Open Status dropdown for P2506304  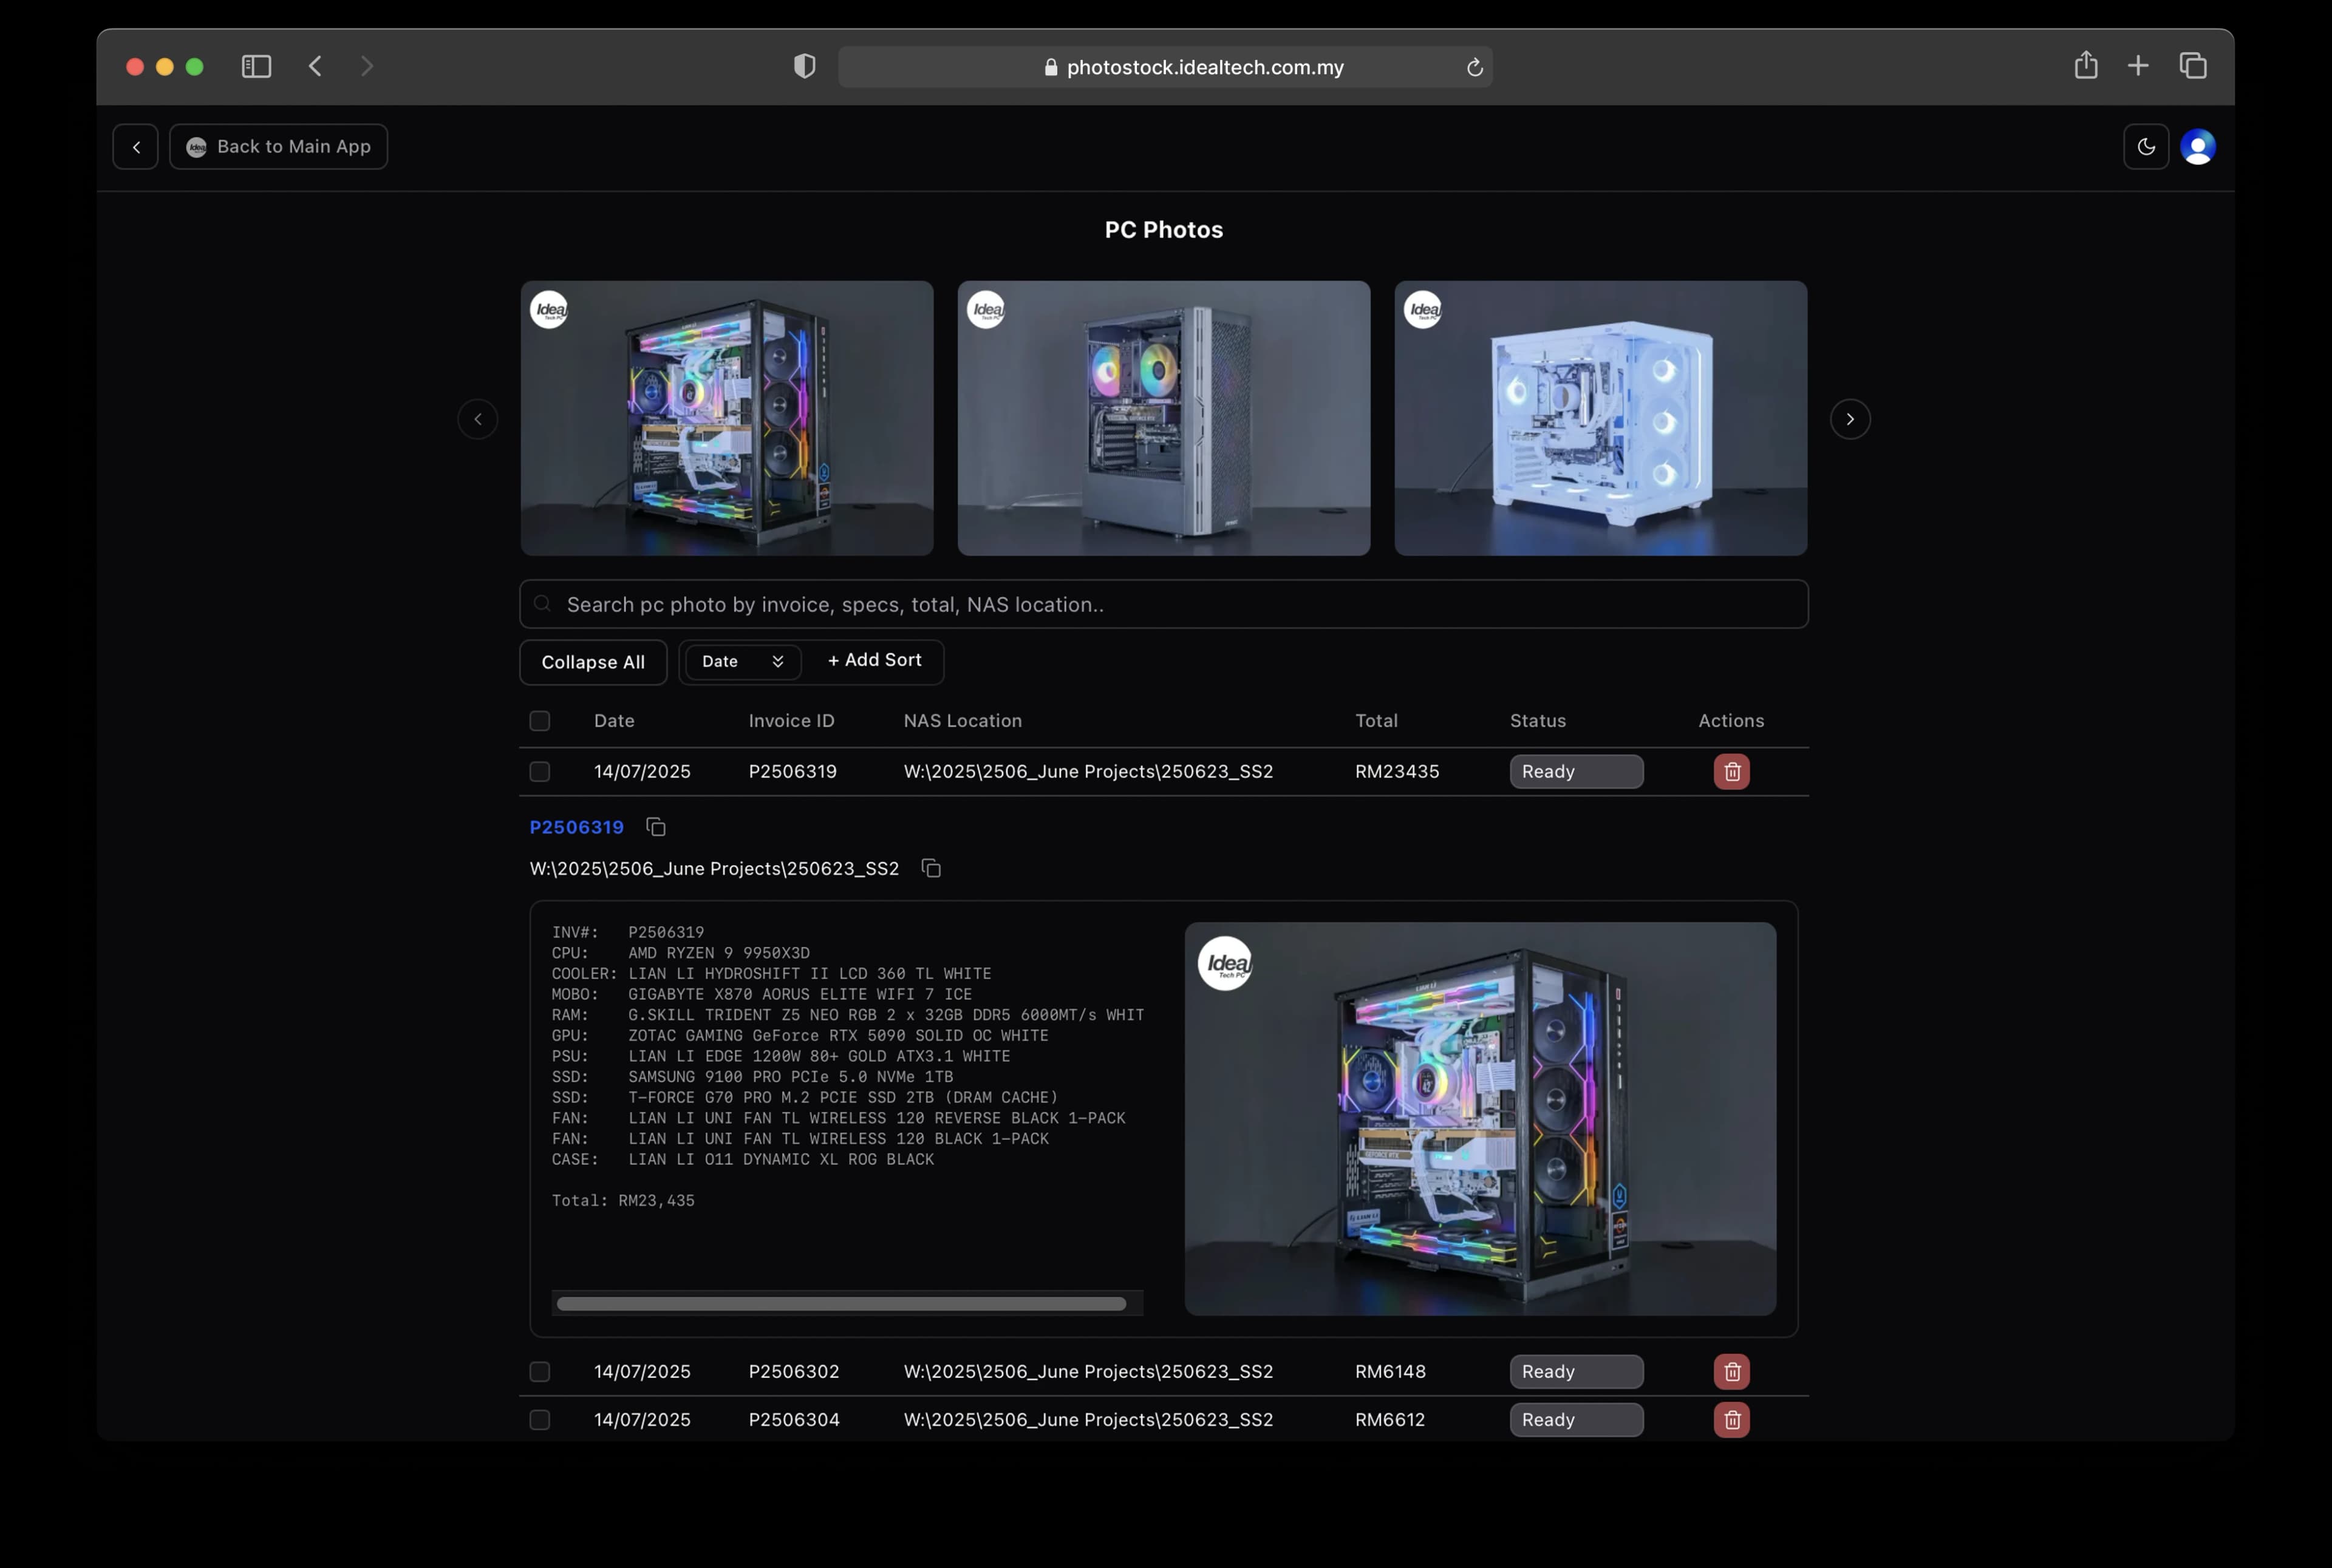click(1576, 1420)
